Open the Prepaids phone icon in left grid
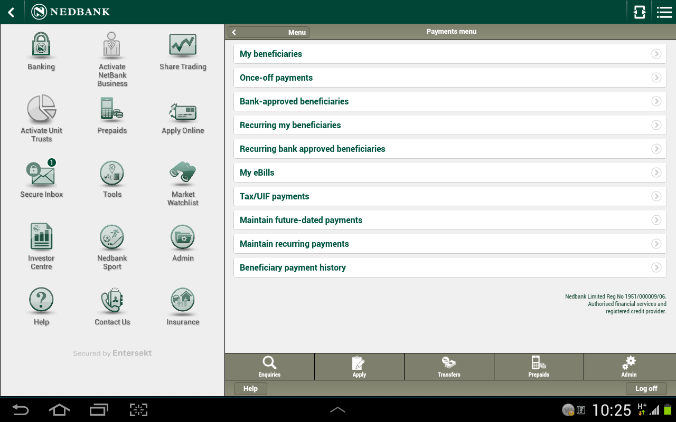This screenshot has width=676, height=422. pyautogui.click(x=112, y=109)
